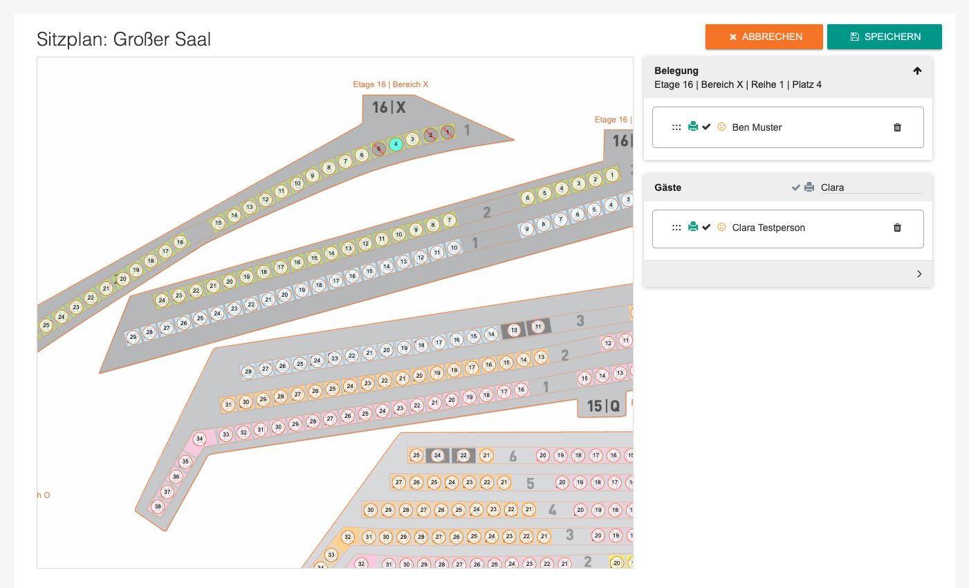
Task: Select the dark grey seat 13 in row 3
Action: tap(514, 330)
